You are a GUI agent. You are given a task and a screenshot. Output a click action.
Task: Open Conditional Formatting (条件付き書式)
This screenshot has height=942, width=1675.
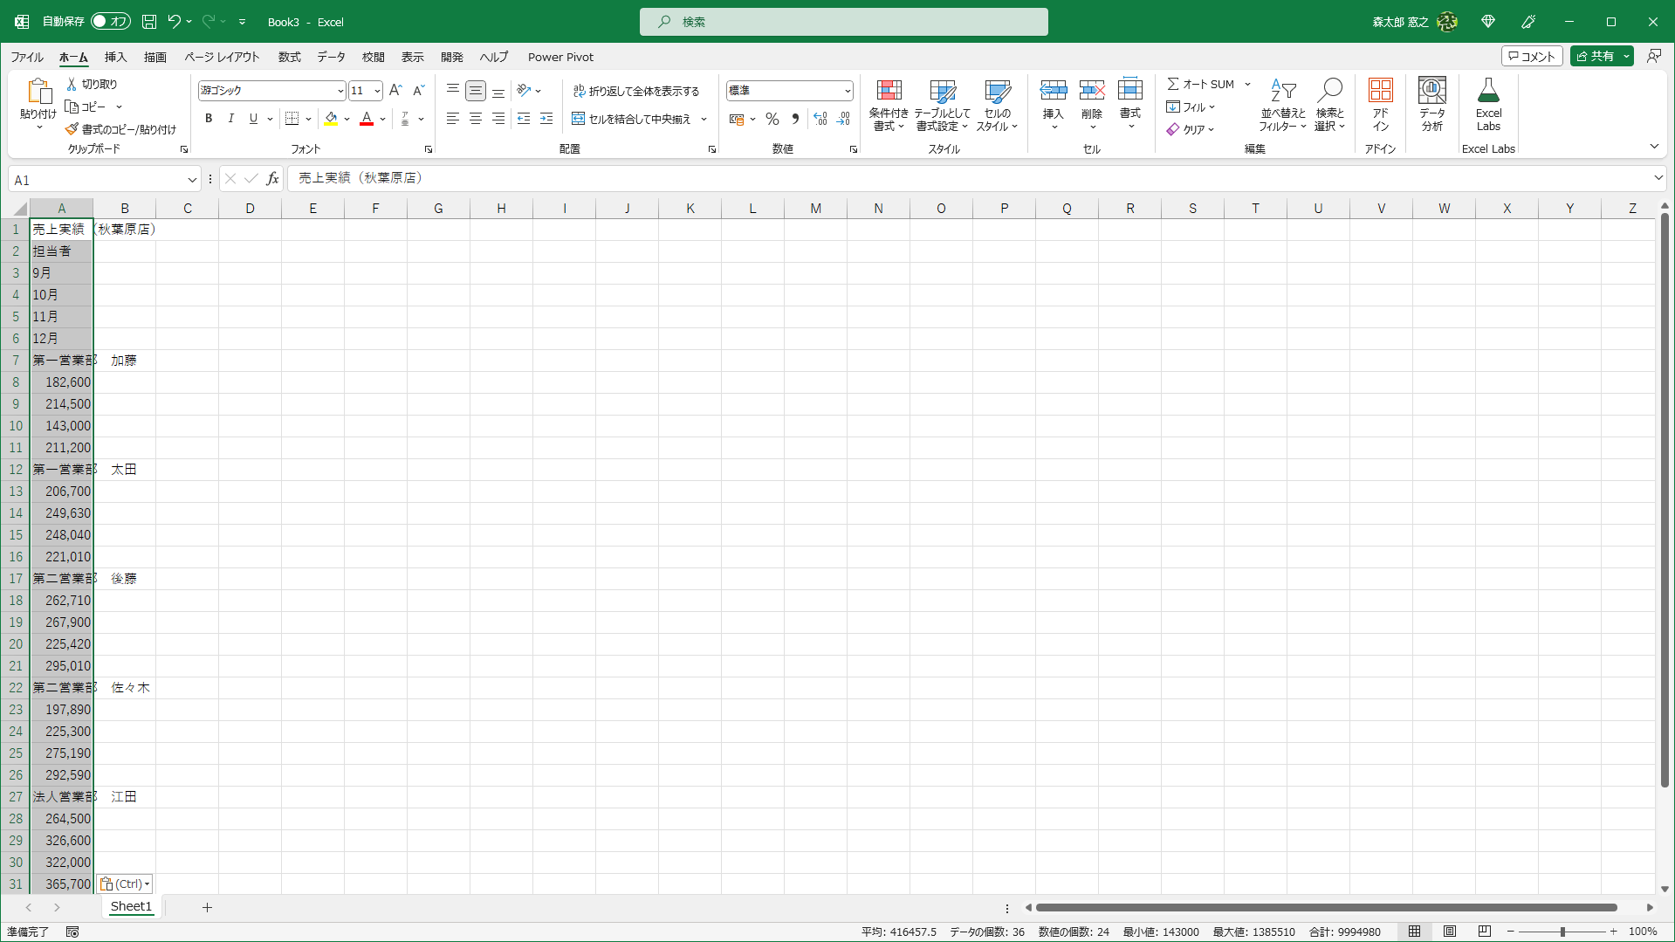[889, 106]
